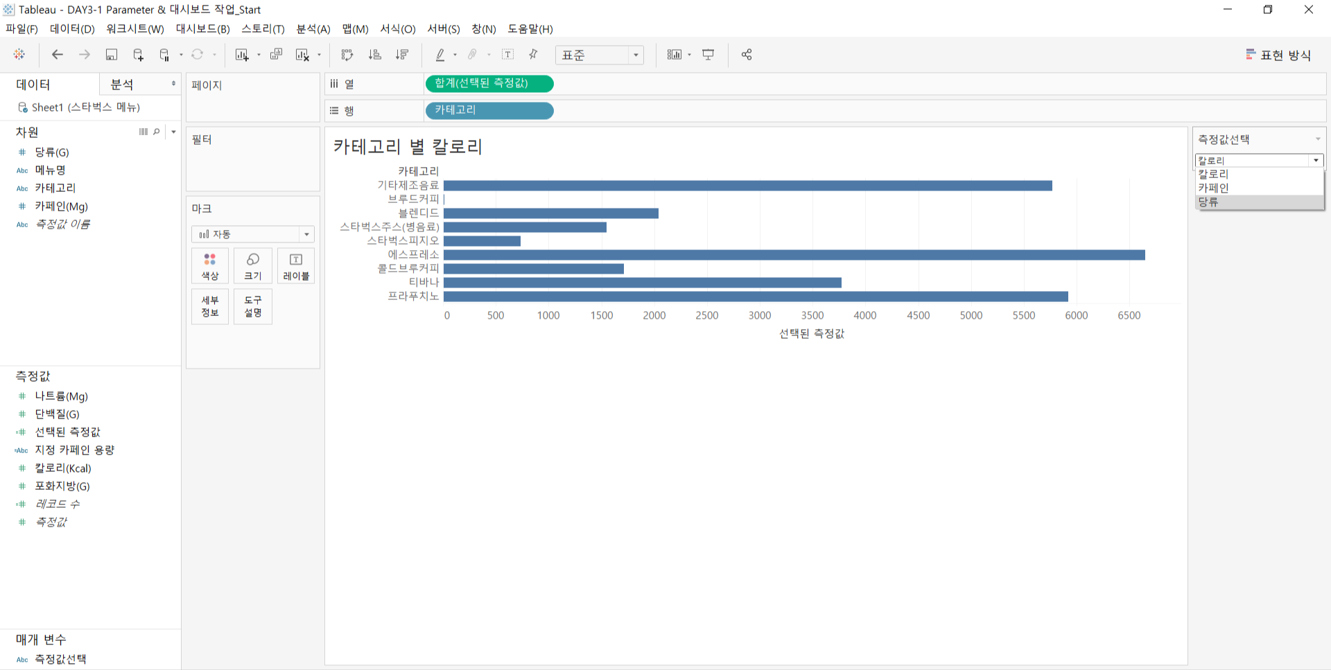Pause automatic data updates
Viewport: 1331px width, 670px height.
(164, 55)
